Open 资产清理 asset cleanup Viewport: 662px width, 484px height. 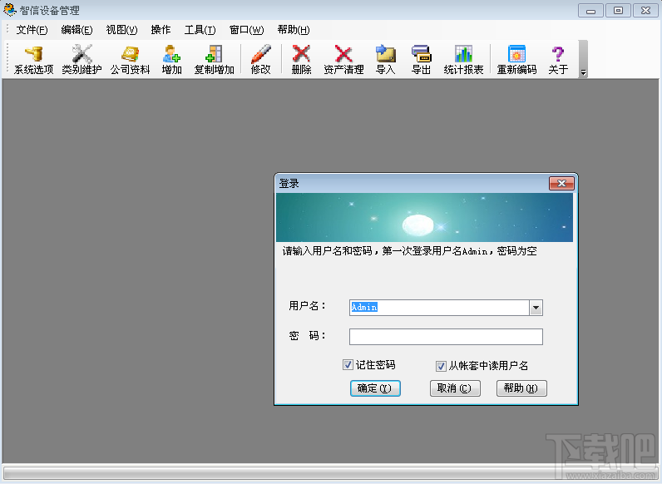coord(343,60)
